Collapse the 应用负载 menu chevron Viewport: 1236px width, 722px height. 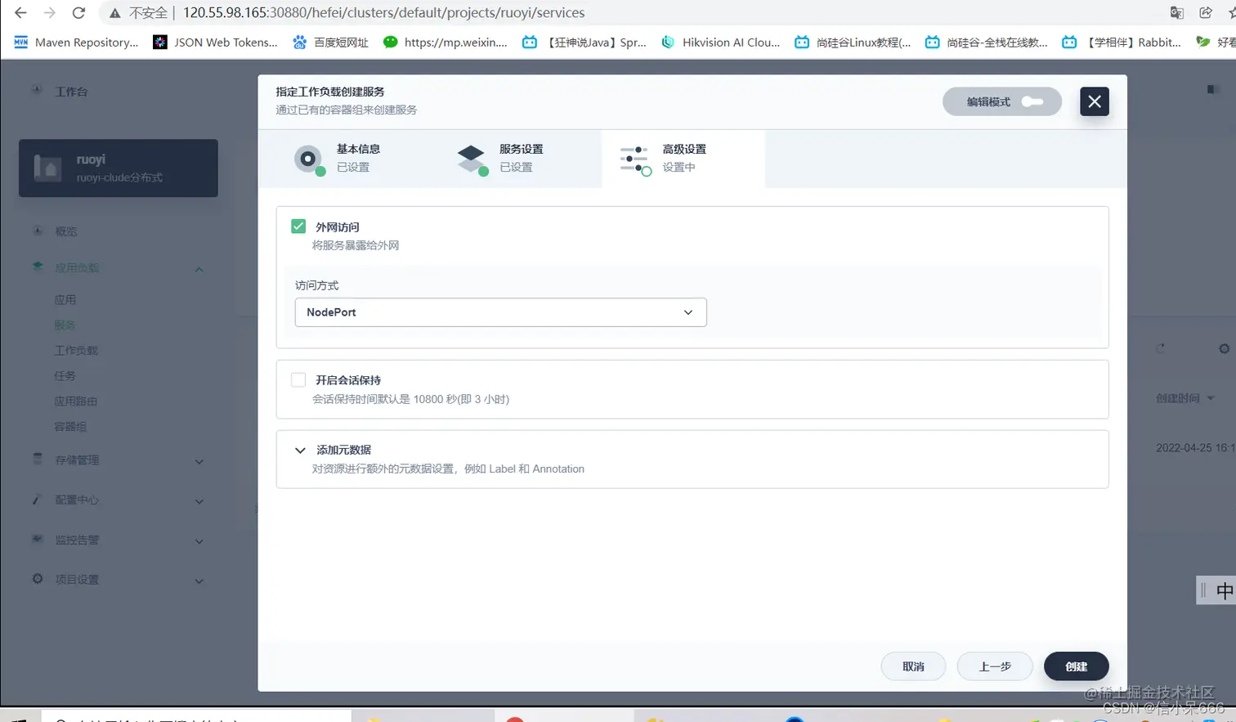199,270
